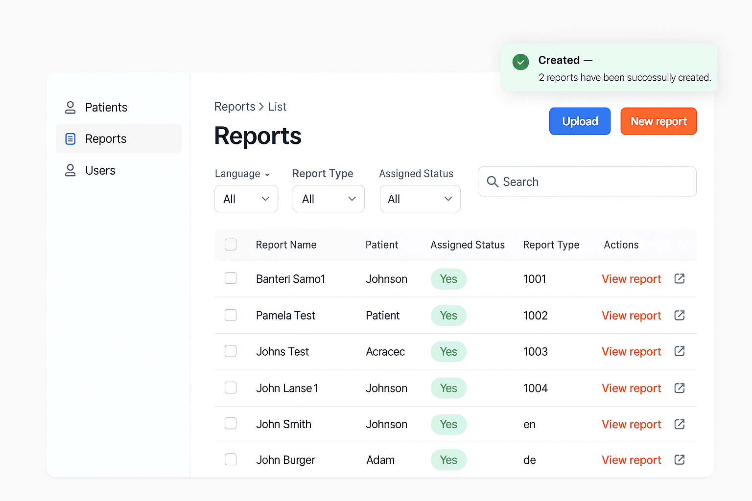
Task: Click the Report Type column header
Action: 551,245
